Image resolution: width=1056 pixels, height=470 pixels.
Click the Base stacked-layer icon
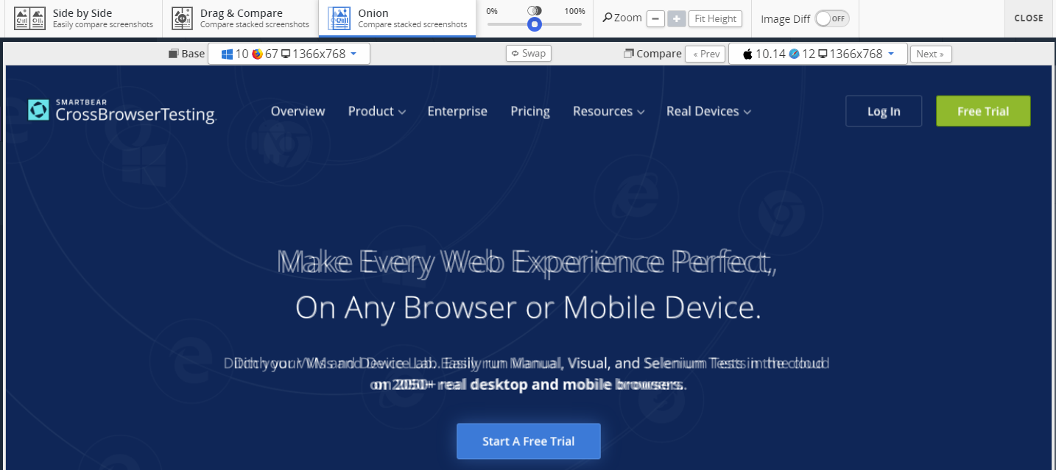(x=174, y=54)
